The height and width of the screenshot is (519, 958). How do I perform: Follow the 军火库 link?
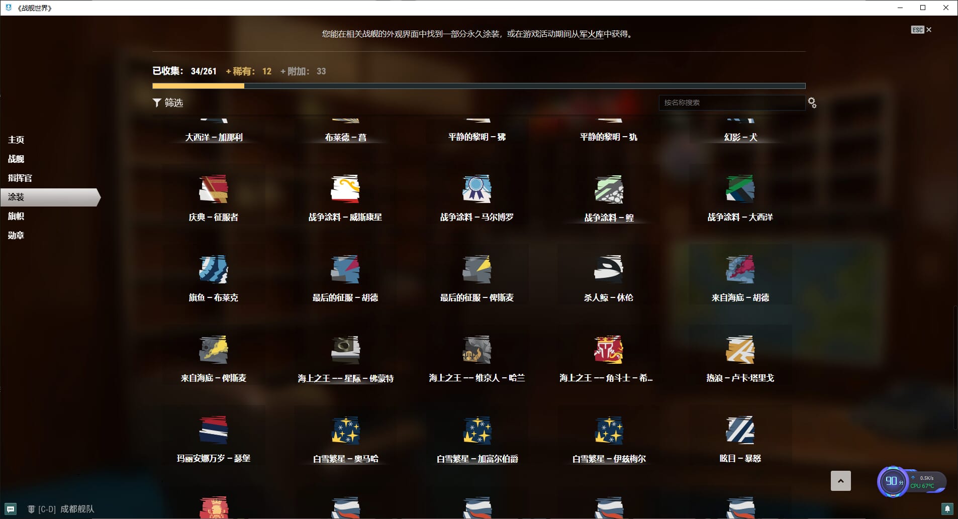pyautogui.click(x=591, y=34)
